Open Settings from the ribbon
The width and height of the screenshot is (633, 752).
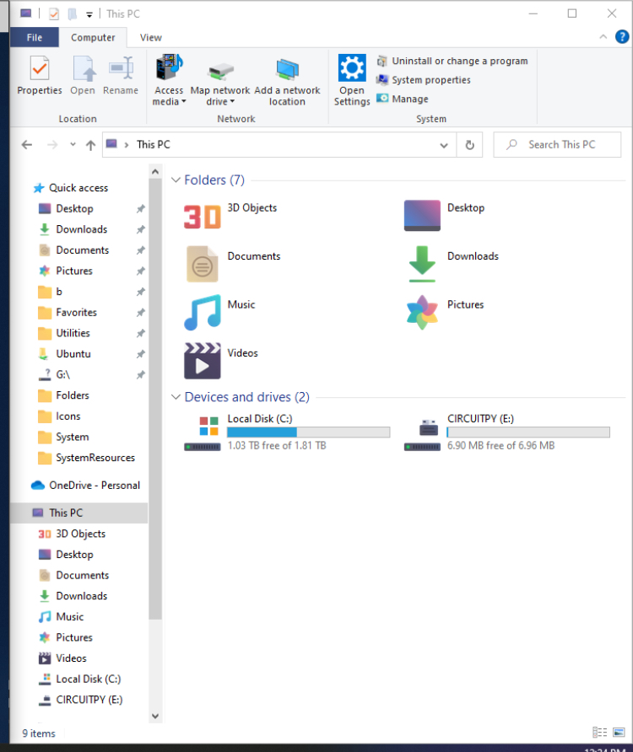[352, 80]
